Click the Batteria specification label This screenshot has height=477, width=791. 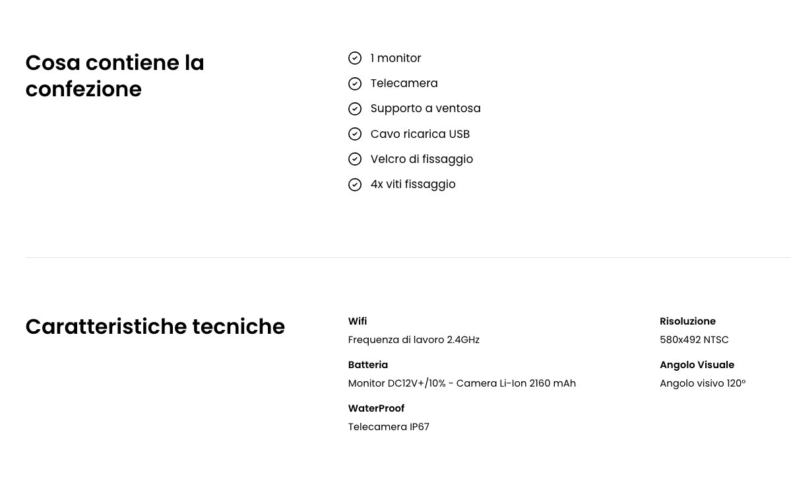click(368, 365)
